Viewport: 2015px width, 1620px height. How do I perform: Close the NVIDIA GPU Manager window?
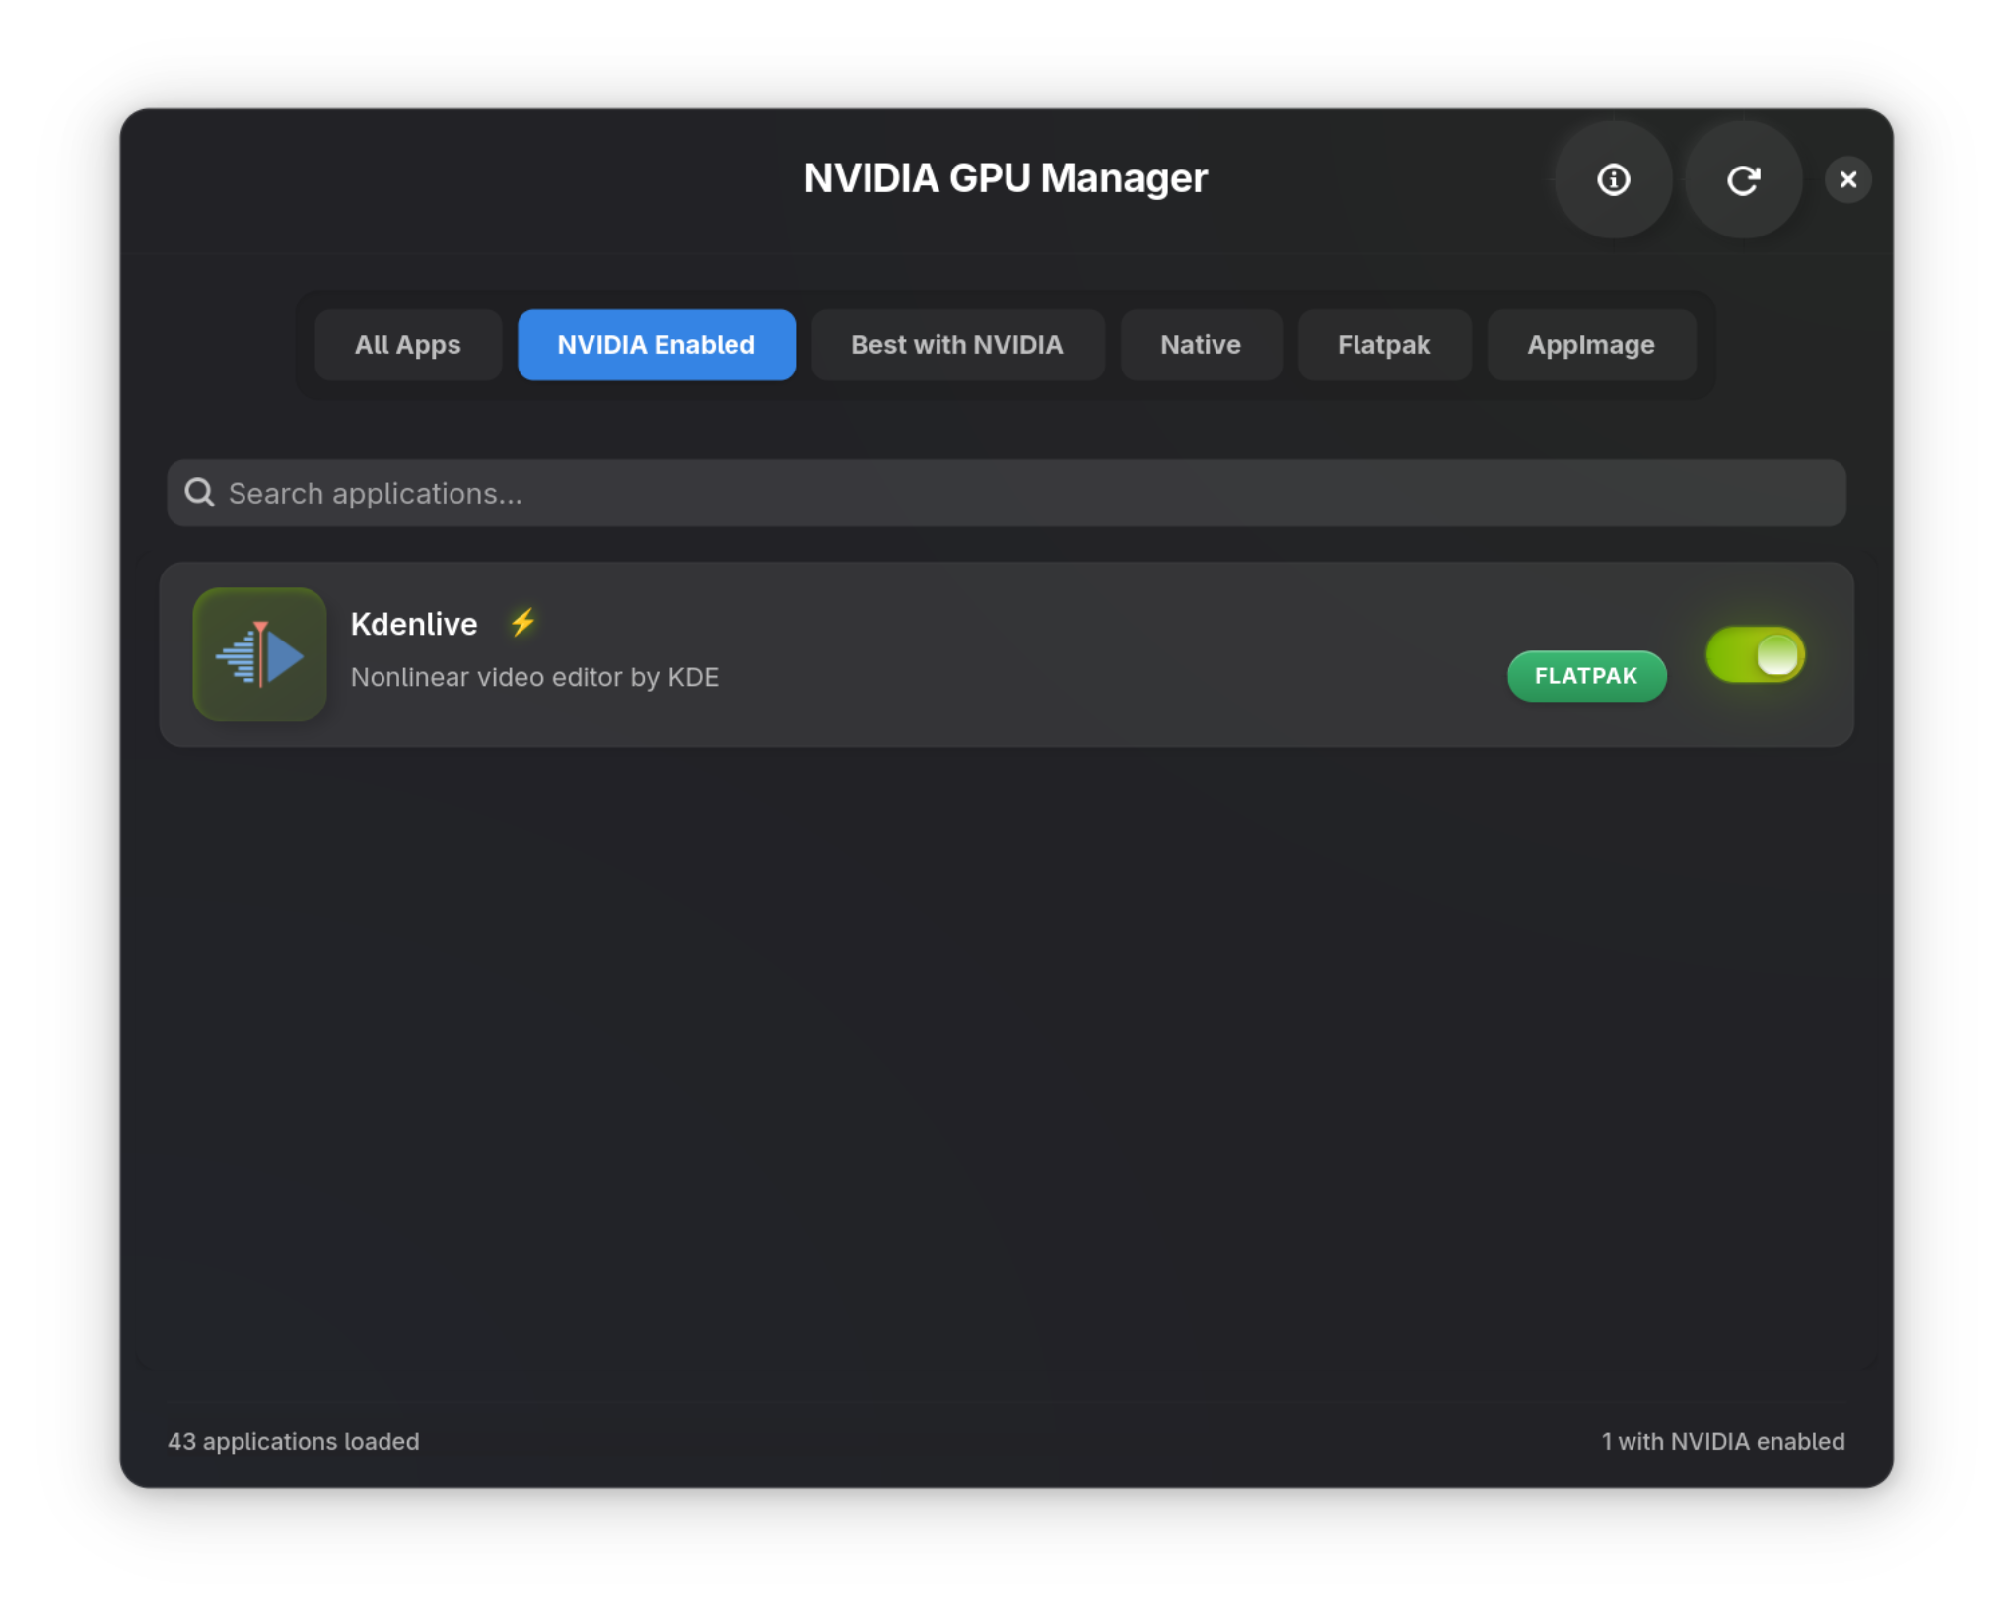(x=1847, y=179)
